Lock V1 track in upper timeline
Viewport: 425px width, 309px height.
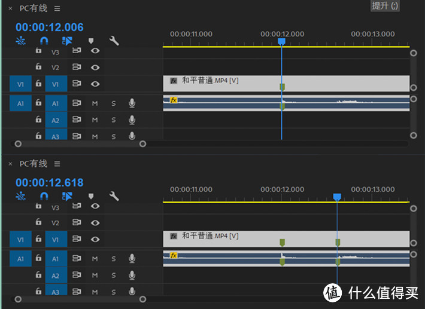point(38,83)
